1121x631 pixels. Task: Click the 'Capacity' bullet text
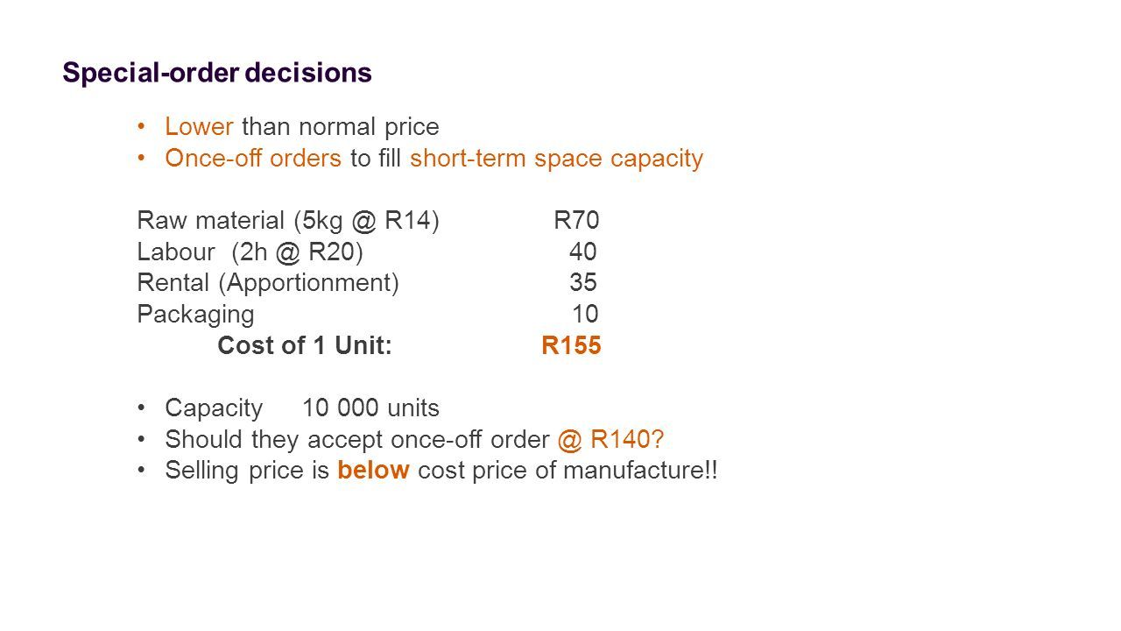click(x=214, y=409)
